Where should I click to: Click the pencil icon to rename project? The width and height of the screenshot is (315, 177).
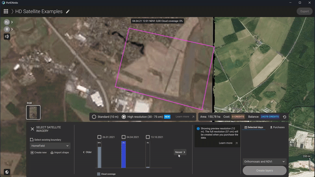(68, 11)
